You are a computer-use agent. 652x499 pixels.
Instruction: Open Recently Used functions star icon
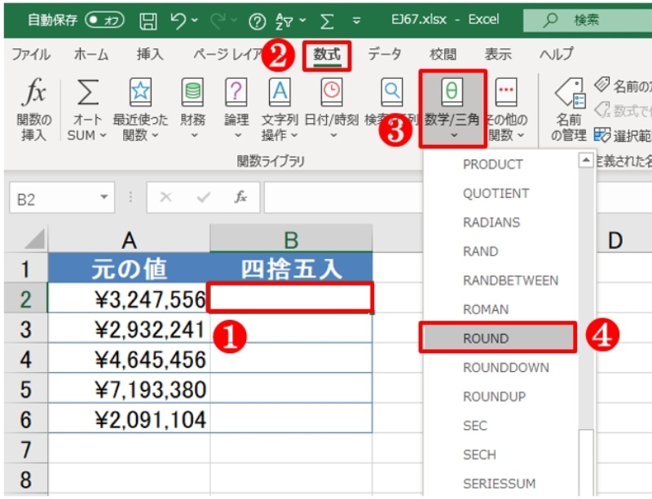(139, 94)
